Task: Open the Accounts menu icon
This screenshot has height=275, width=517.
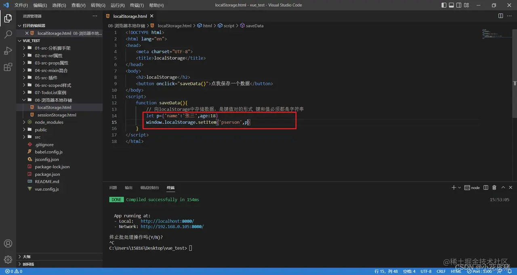Action: (8, 243)
